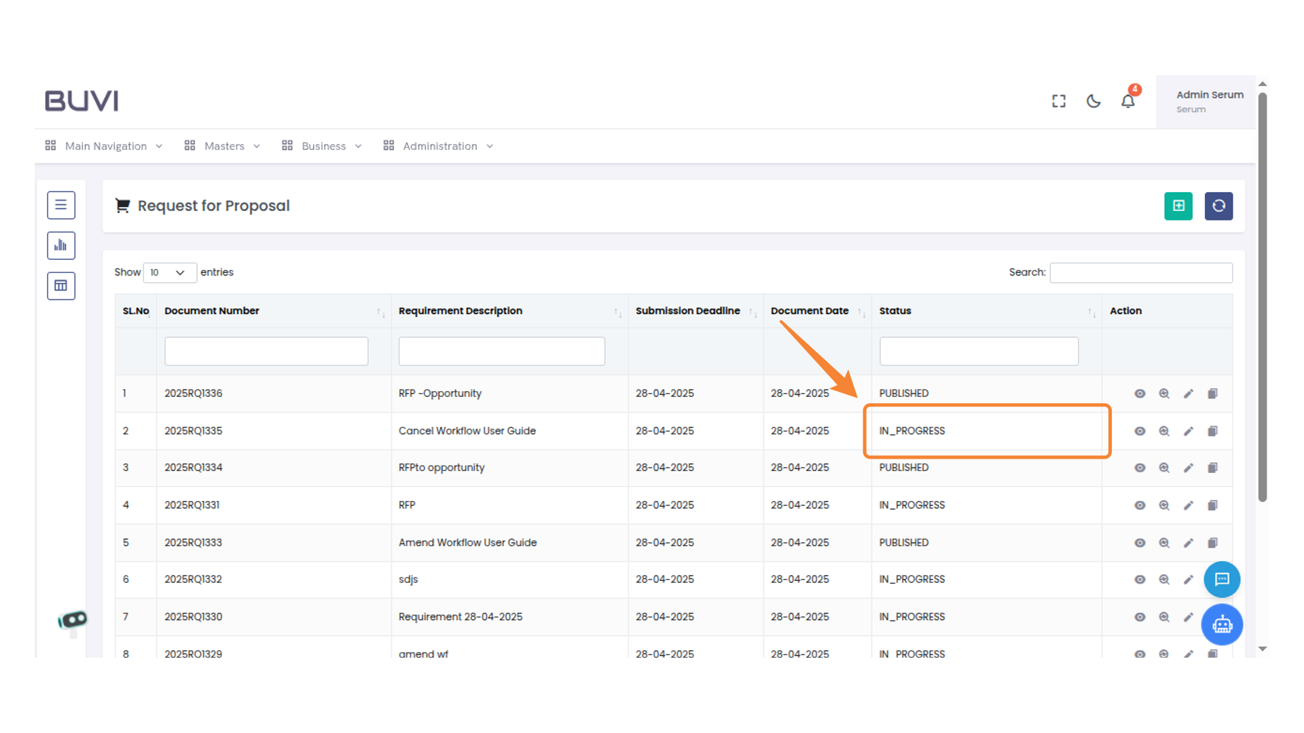1304x733 pixels.
Task: Click the eye view icon for 2025RQ1334
Action: (1140, 468)
